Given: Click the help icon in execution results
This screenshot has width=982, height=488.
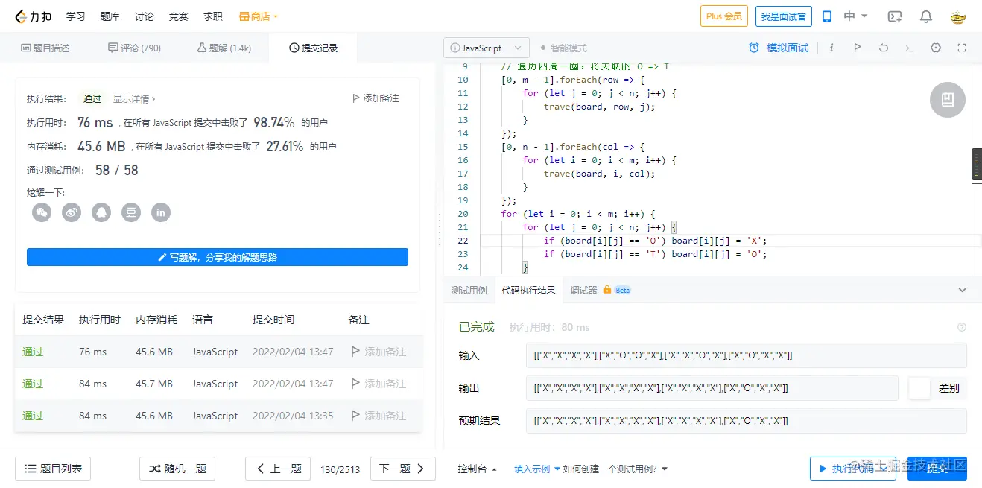Looking at the screenshot, I should pyautogui.click(x=962, y=327).
